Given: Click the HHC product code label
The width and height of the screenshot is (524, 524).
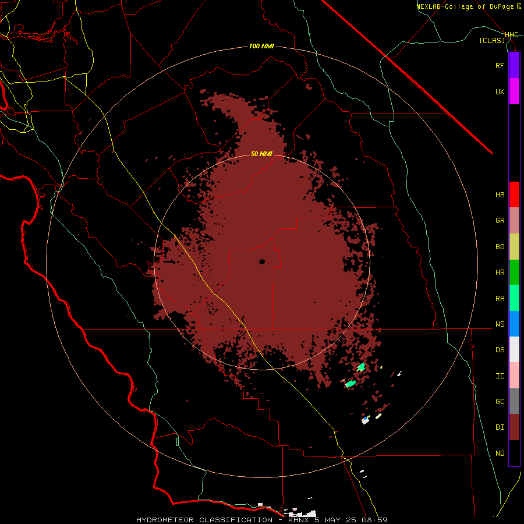Looking at the screenshot, I should 511,35.
